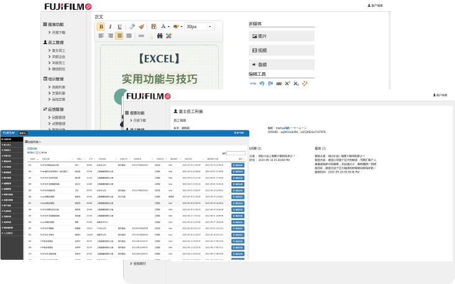Select 富士员工 in the sidebar menu
The height and width of the screenshot is (284, 455).
[x=59, y=50]
